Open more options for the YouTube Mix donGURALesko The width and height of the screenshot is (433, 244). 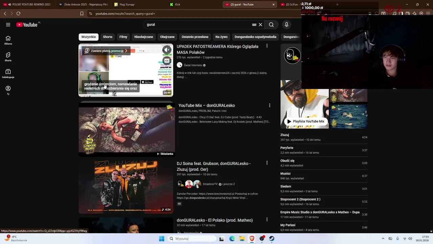[270, 105]
